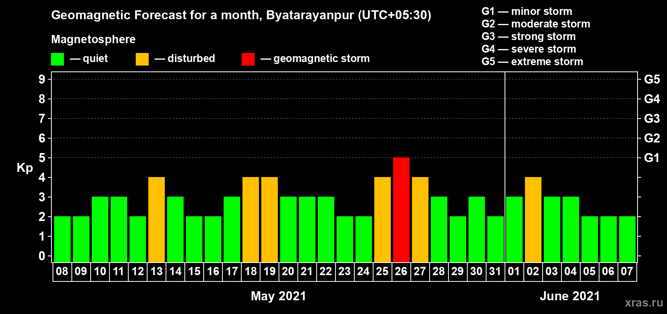Click the May 2021 month label
Screen dimensions: 667x314
(x=278, y=296)
